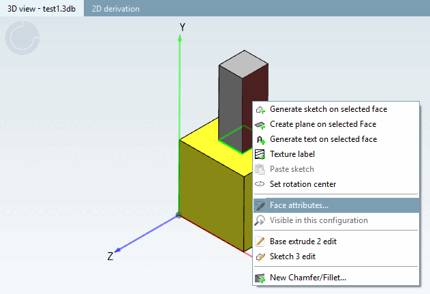Click the Texture label icon

pyautogui.click(x=260, y=154)
